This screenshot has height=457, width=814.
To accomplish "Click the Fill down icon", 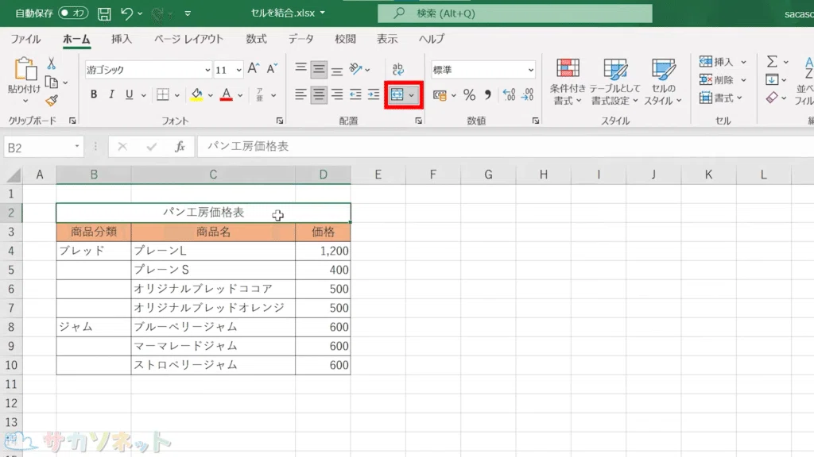I will coord(772,80).
